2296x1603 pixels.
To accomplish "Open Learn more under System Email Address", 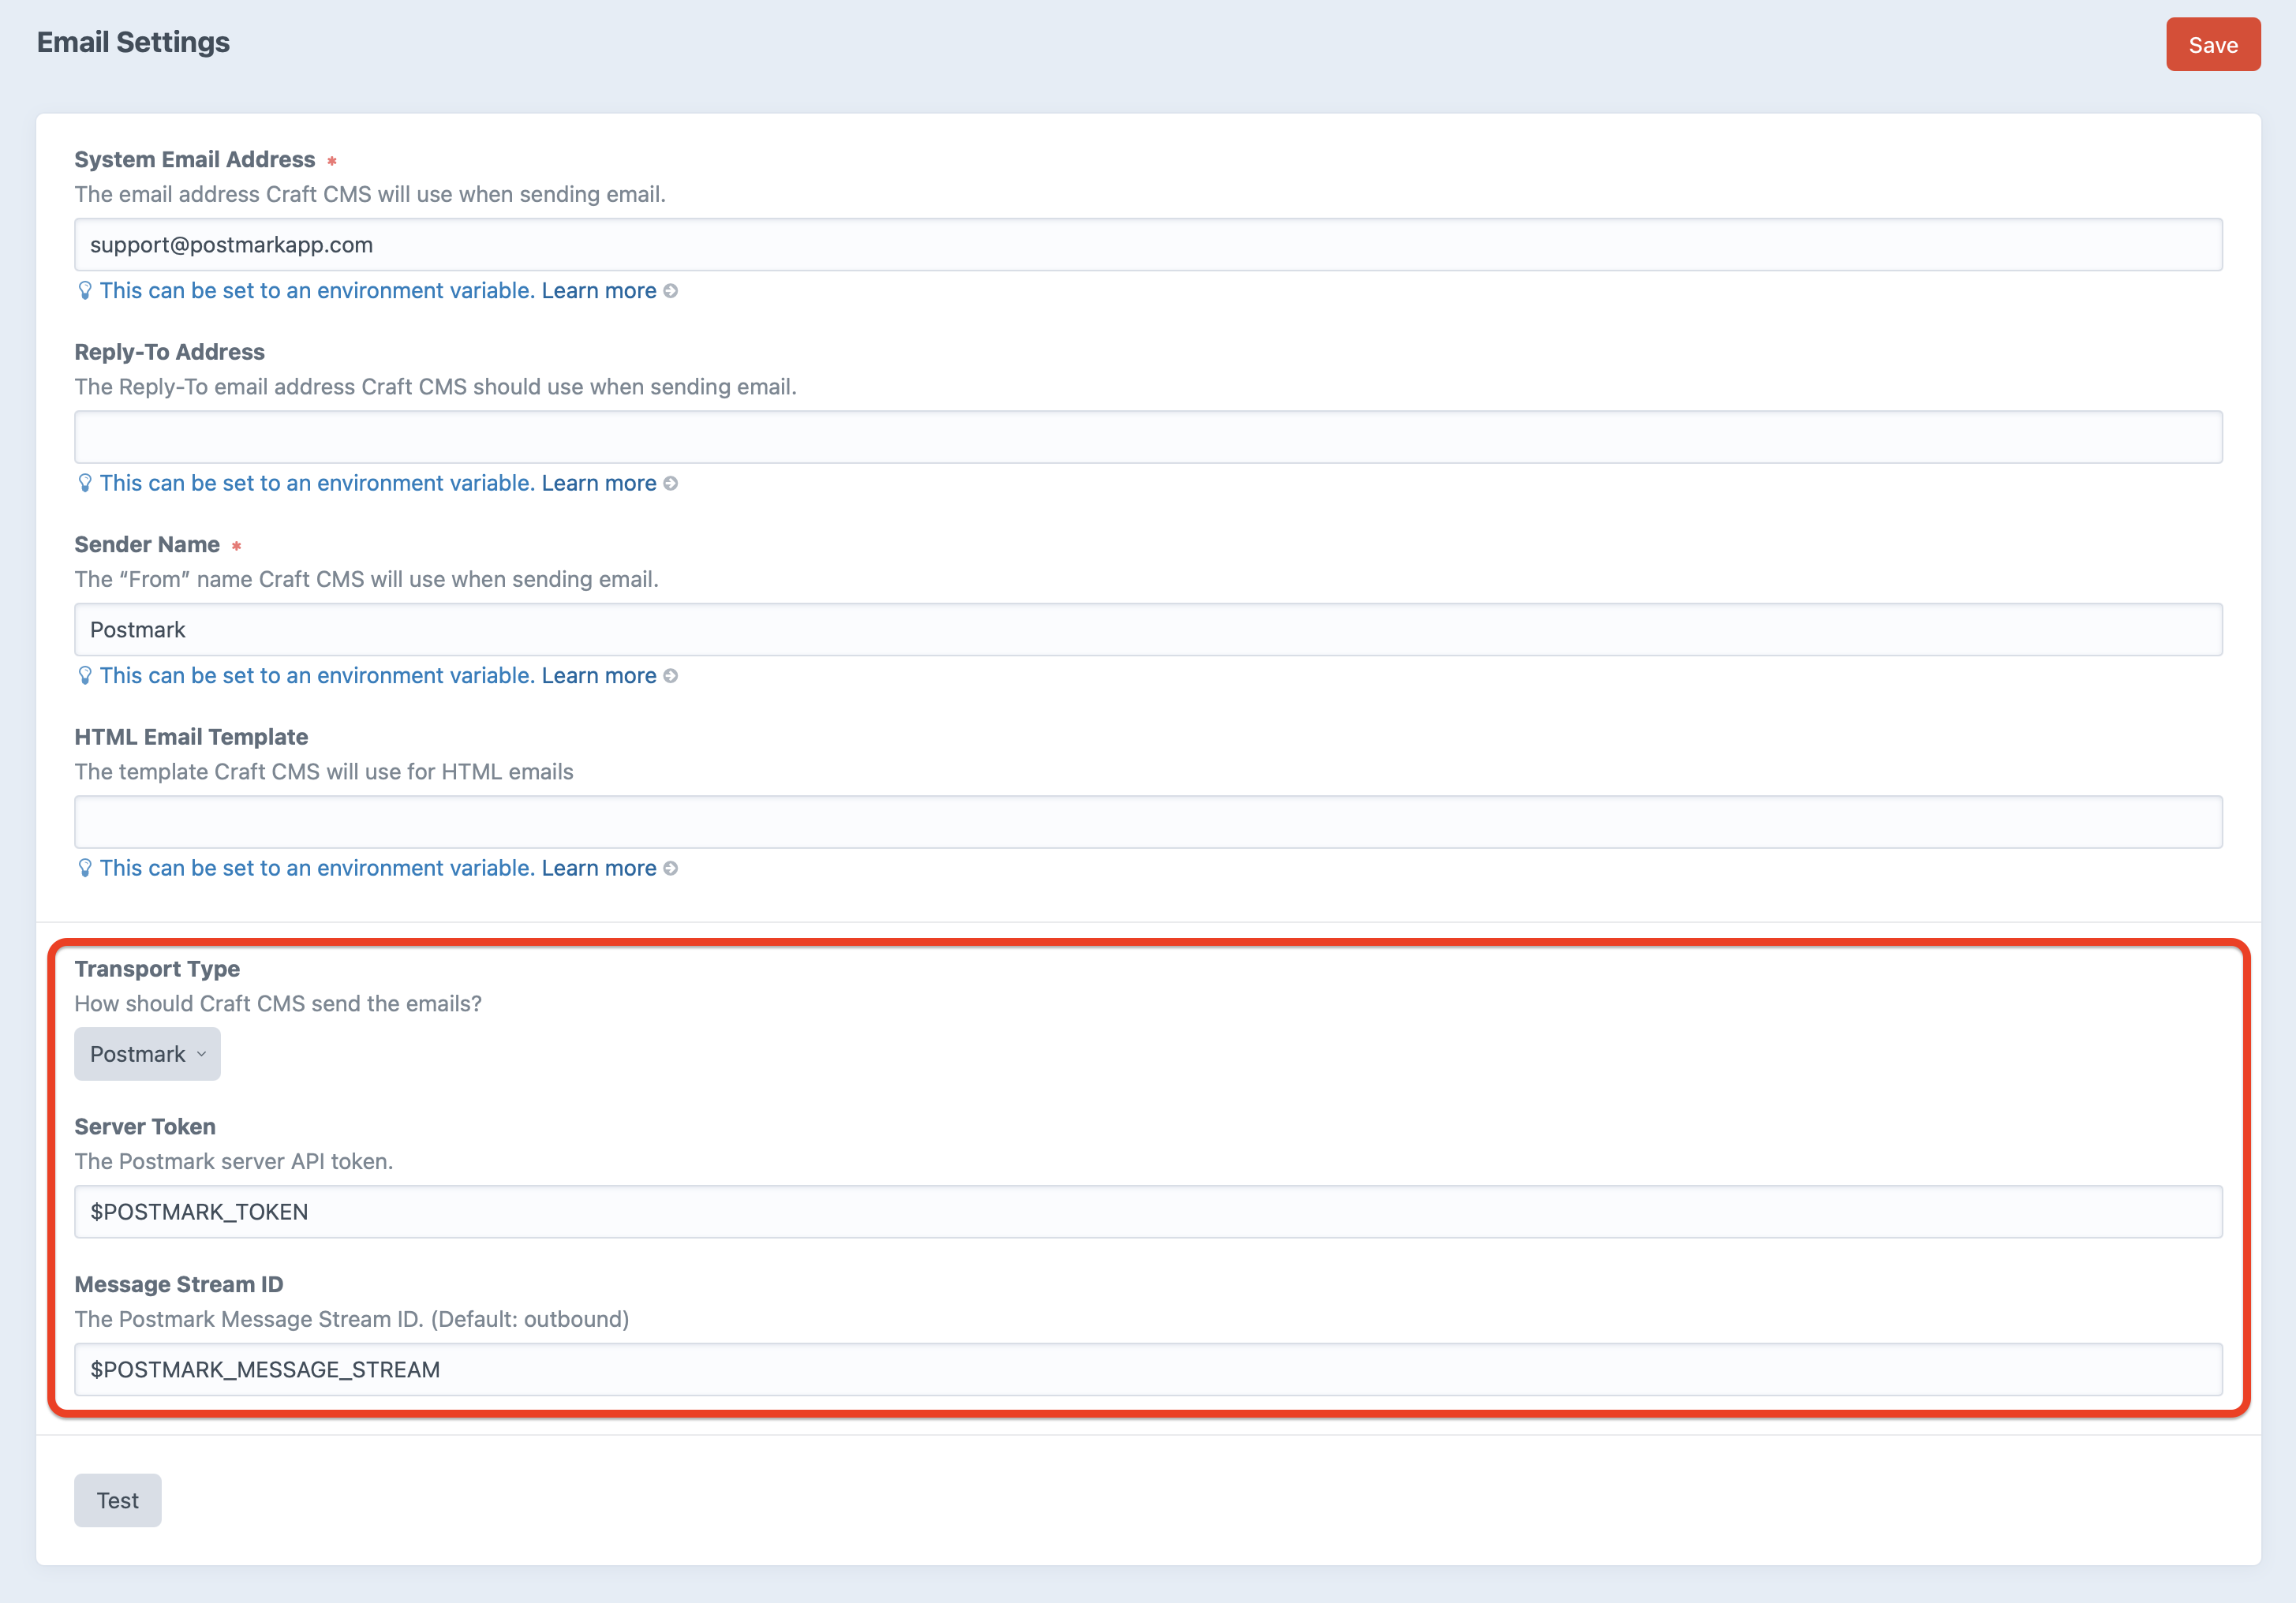I will tap(598, 291).
